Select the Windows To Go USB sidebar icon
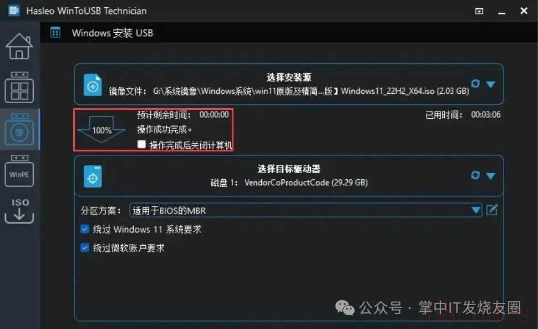The image size is (538, 329). [19, 88]
